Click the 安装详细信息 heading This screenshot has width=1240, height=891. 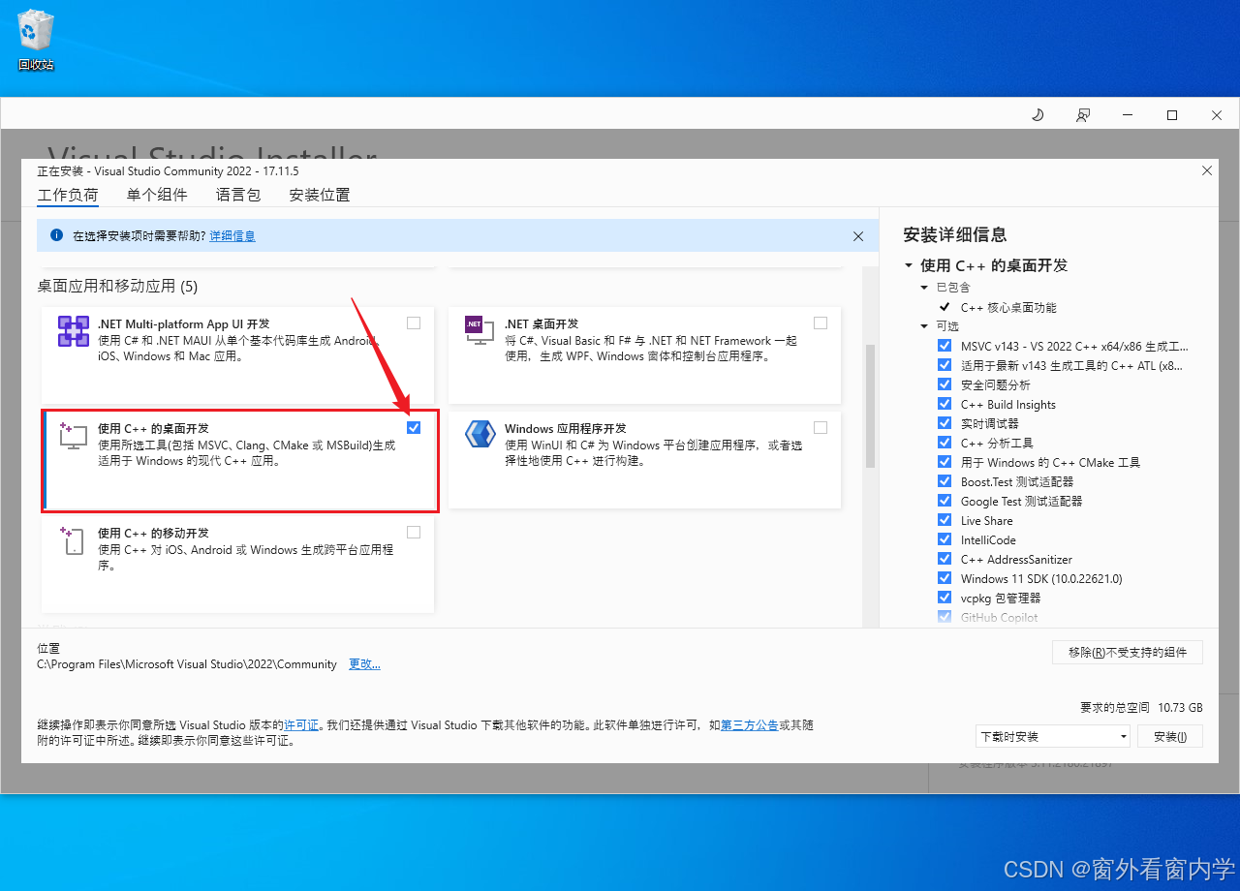[955, 234]
